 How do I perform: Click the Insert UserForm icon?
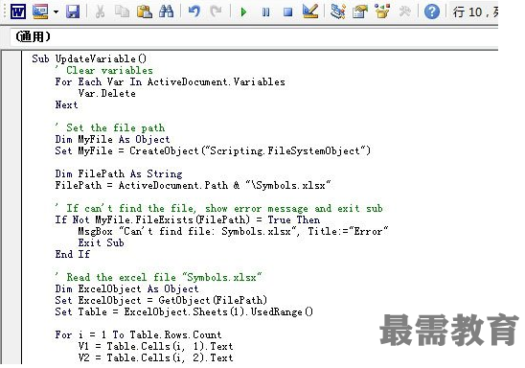40,11
